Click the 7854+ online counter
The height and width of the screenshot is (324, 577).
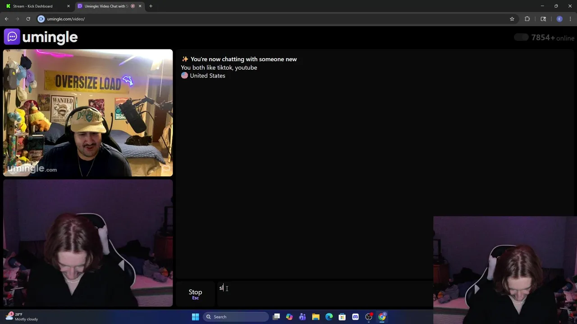coord(553,38)
